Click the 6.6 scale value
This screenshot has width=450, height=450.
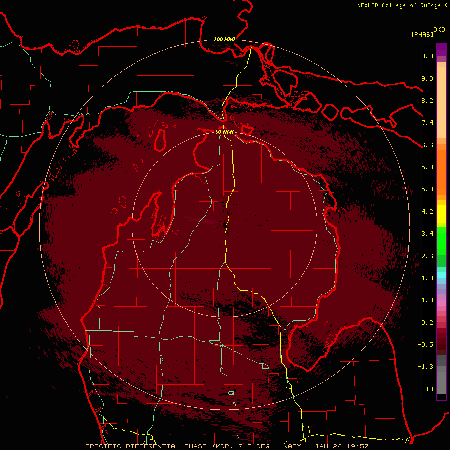427,145
